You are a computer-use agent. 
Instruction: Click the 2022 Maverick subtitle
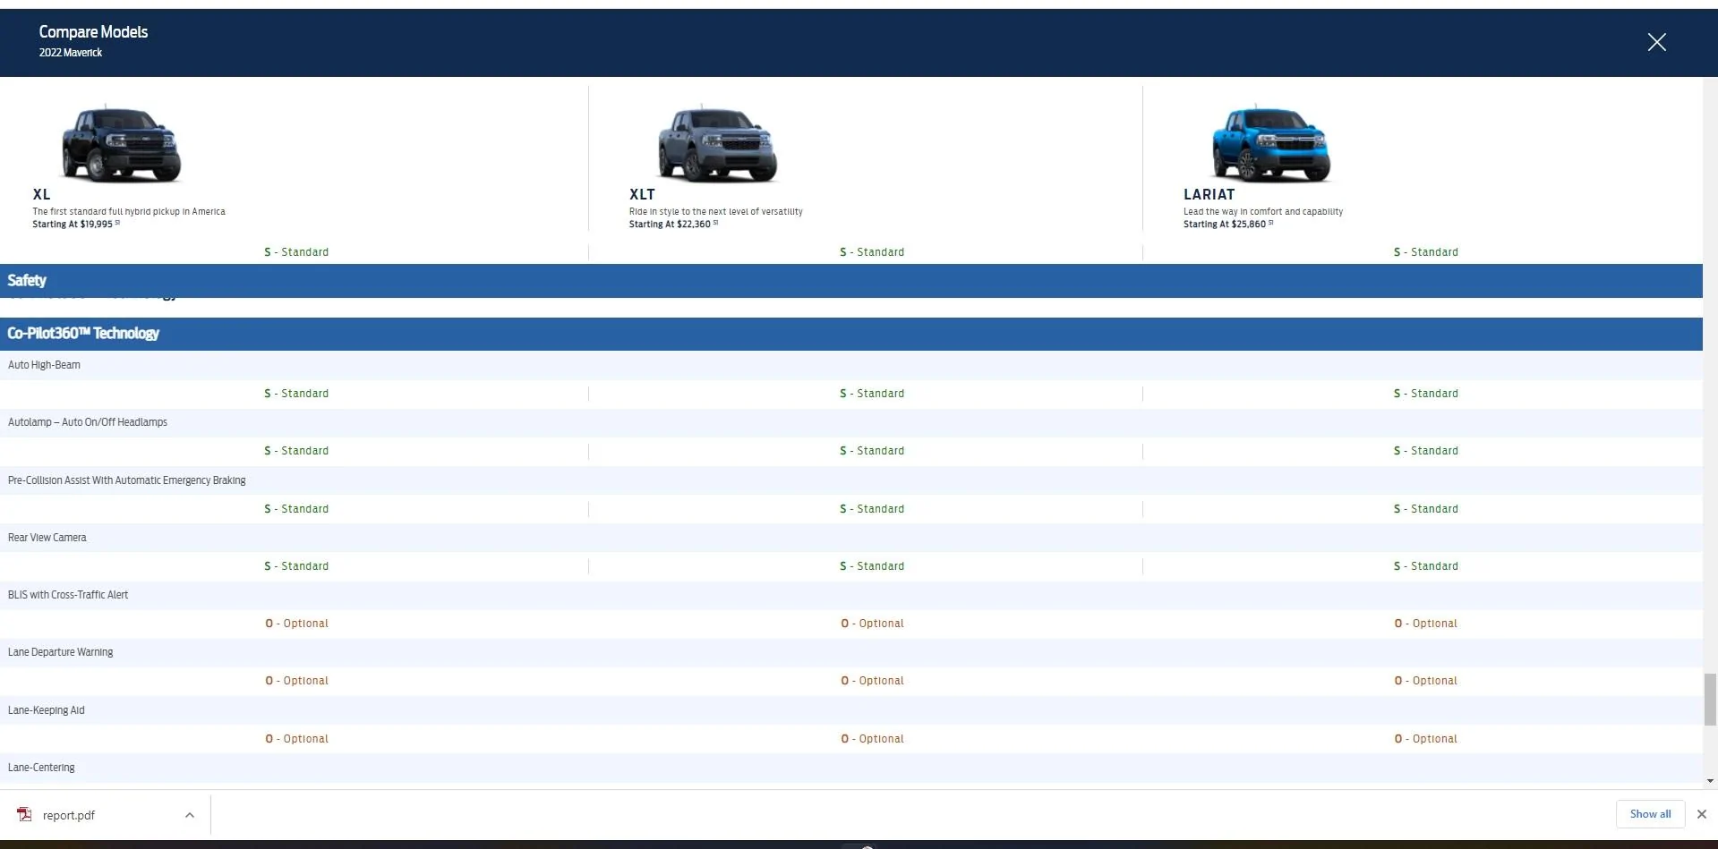70,53
